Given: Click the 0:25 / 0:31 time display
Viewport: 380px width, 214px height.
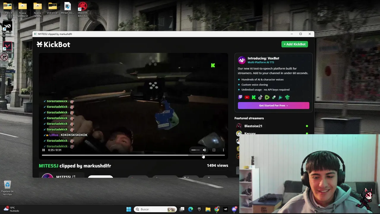Looking at the screenshot, I should [55, 150].
